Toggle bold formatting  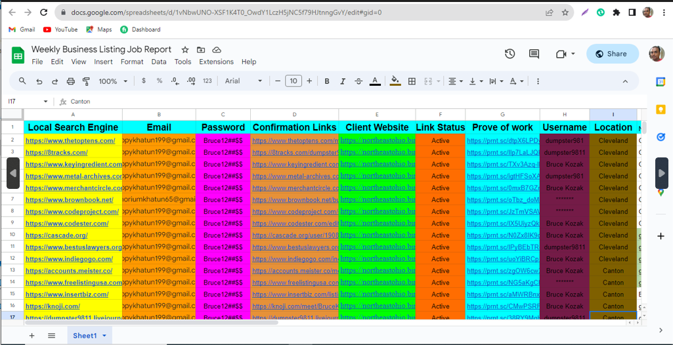click(327, 81)
